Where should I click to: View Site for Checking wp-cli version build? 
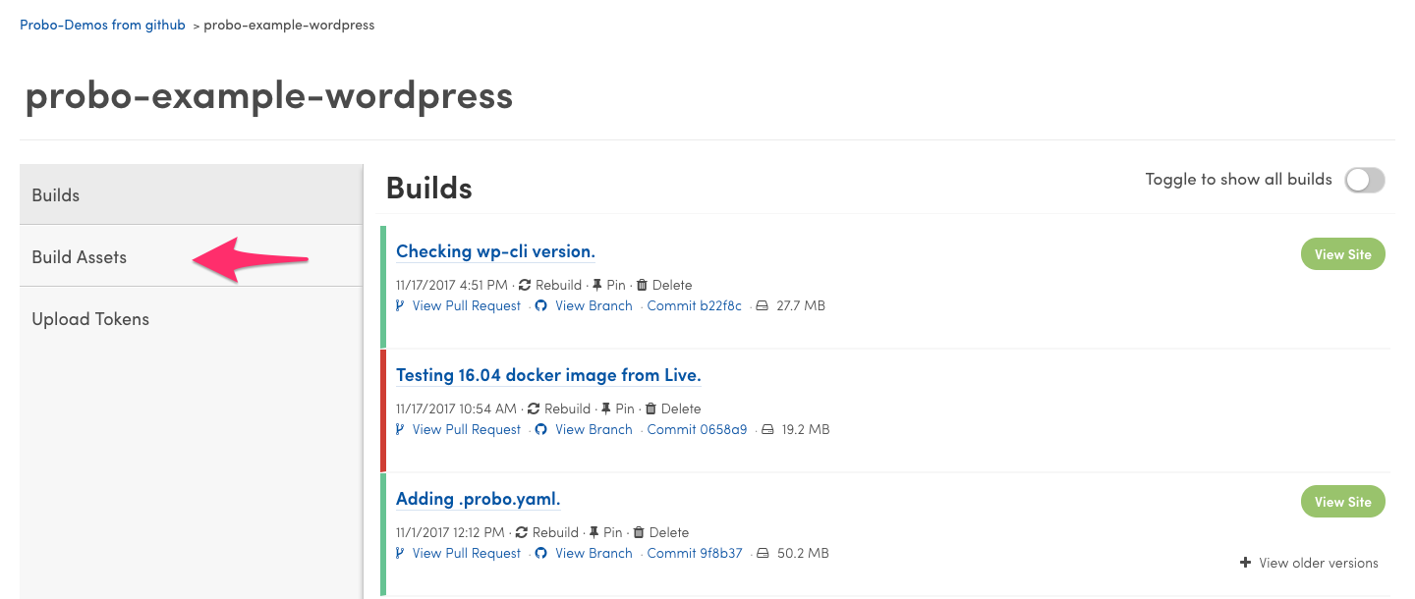point(1342,253)
